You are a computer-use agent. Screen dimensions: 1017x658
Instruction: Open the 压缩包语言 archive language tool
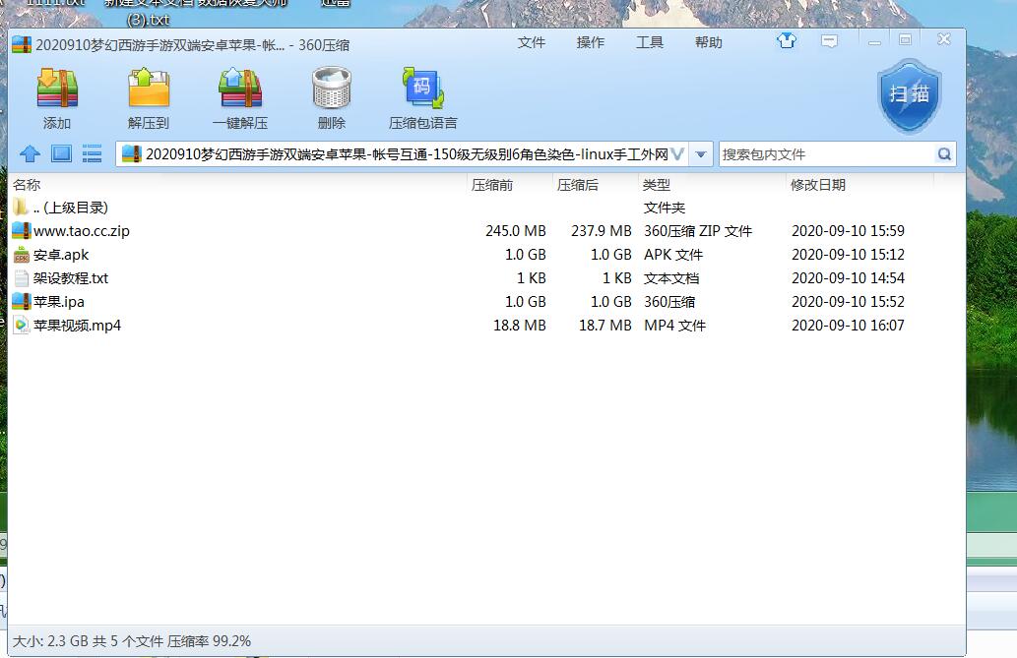[422, 90]
